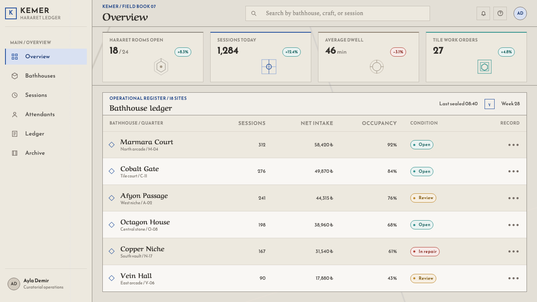Open Attendants in the sidebar
The width and height of the screenshot is (537, 302).
(x=46, y=115)
